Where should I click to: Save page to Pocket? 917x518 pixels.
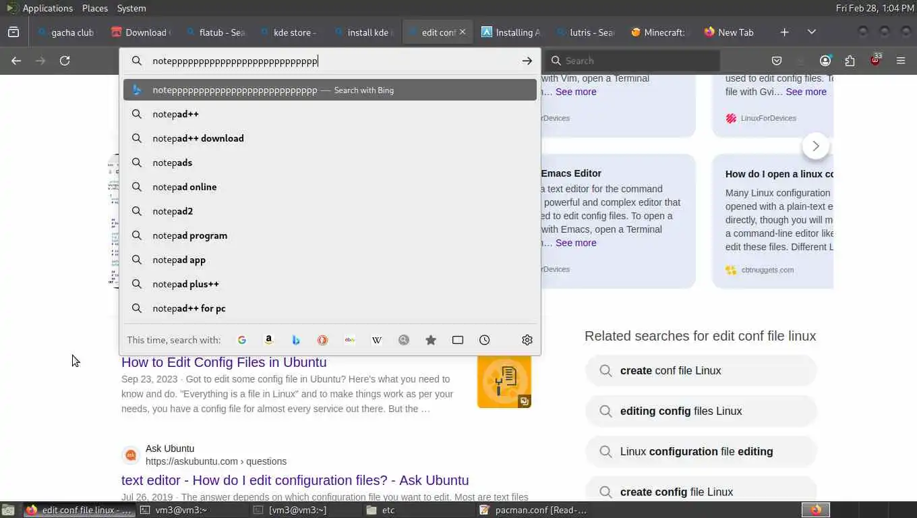point(777,61)
